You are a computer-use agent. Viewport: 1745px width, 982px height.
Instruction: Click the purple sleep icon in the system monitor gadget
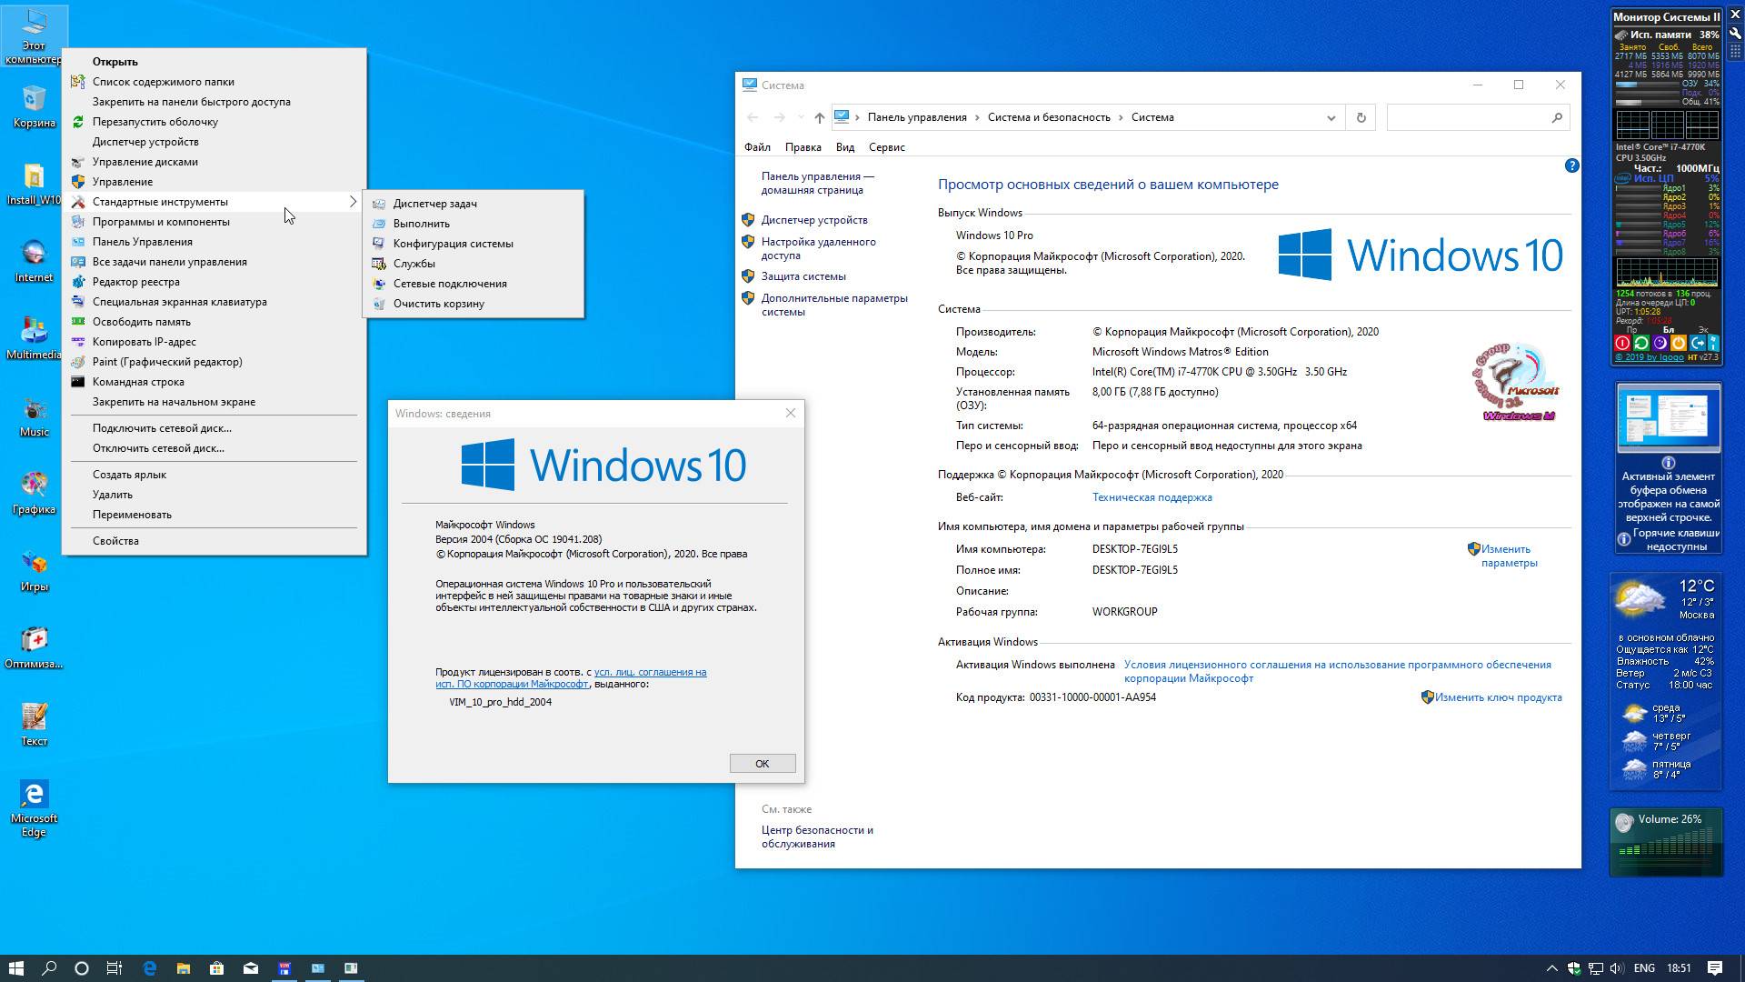point(1660,343)
